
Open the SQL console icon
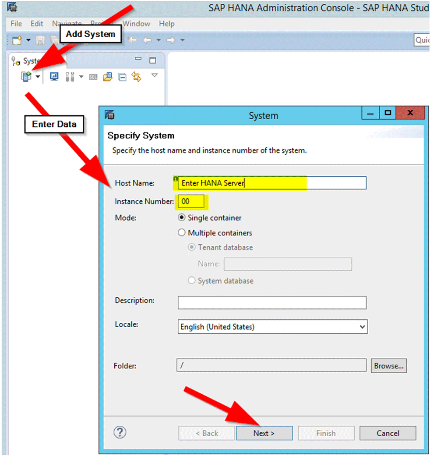tap(93, 77)
